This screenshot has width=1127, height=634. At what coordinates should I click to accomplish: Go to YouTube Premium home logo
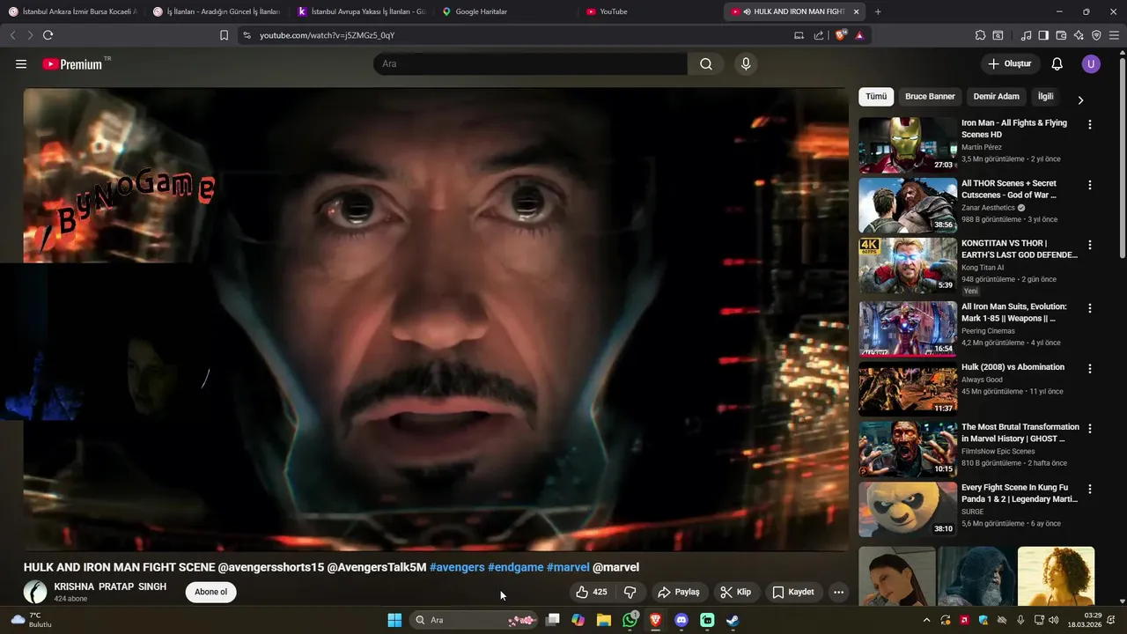[73, 64]
